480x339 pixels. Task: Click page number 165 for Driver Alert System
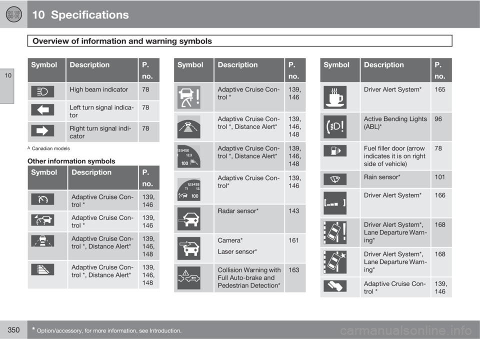click(x=440, y=89)
